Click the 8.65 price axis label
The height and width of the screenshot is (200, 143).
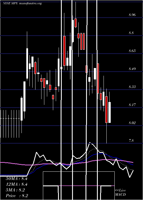pyautogui.click(x=132, y=51)
